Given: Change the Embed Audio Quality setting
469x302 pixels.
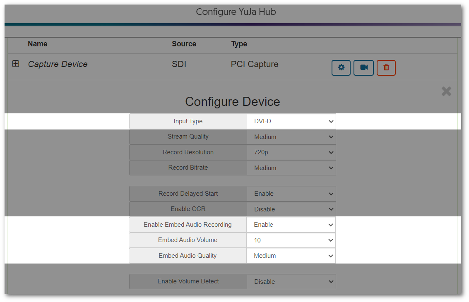Looking at the screenshot, I should pyautogui.click(x=291, y=255).
